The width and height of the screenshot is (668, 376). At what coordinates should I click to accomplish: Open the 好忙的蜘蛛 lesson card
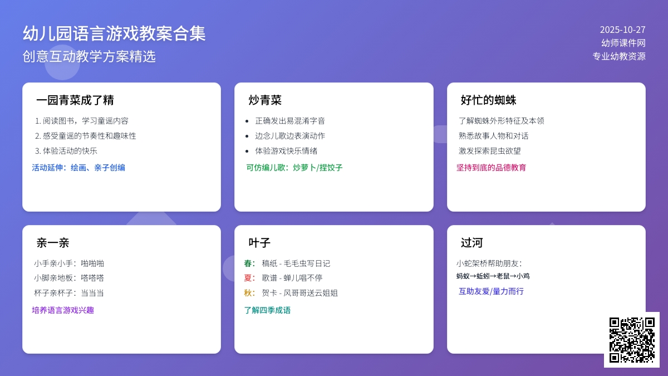[x=488, y=100]
